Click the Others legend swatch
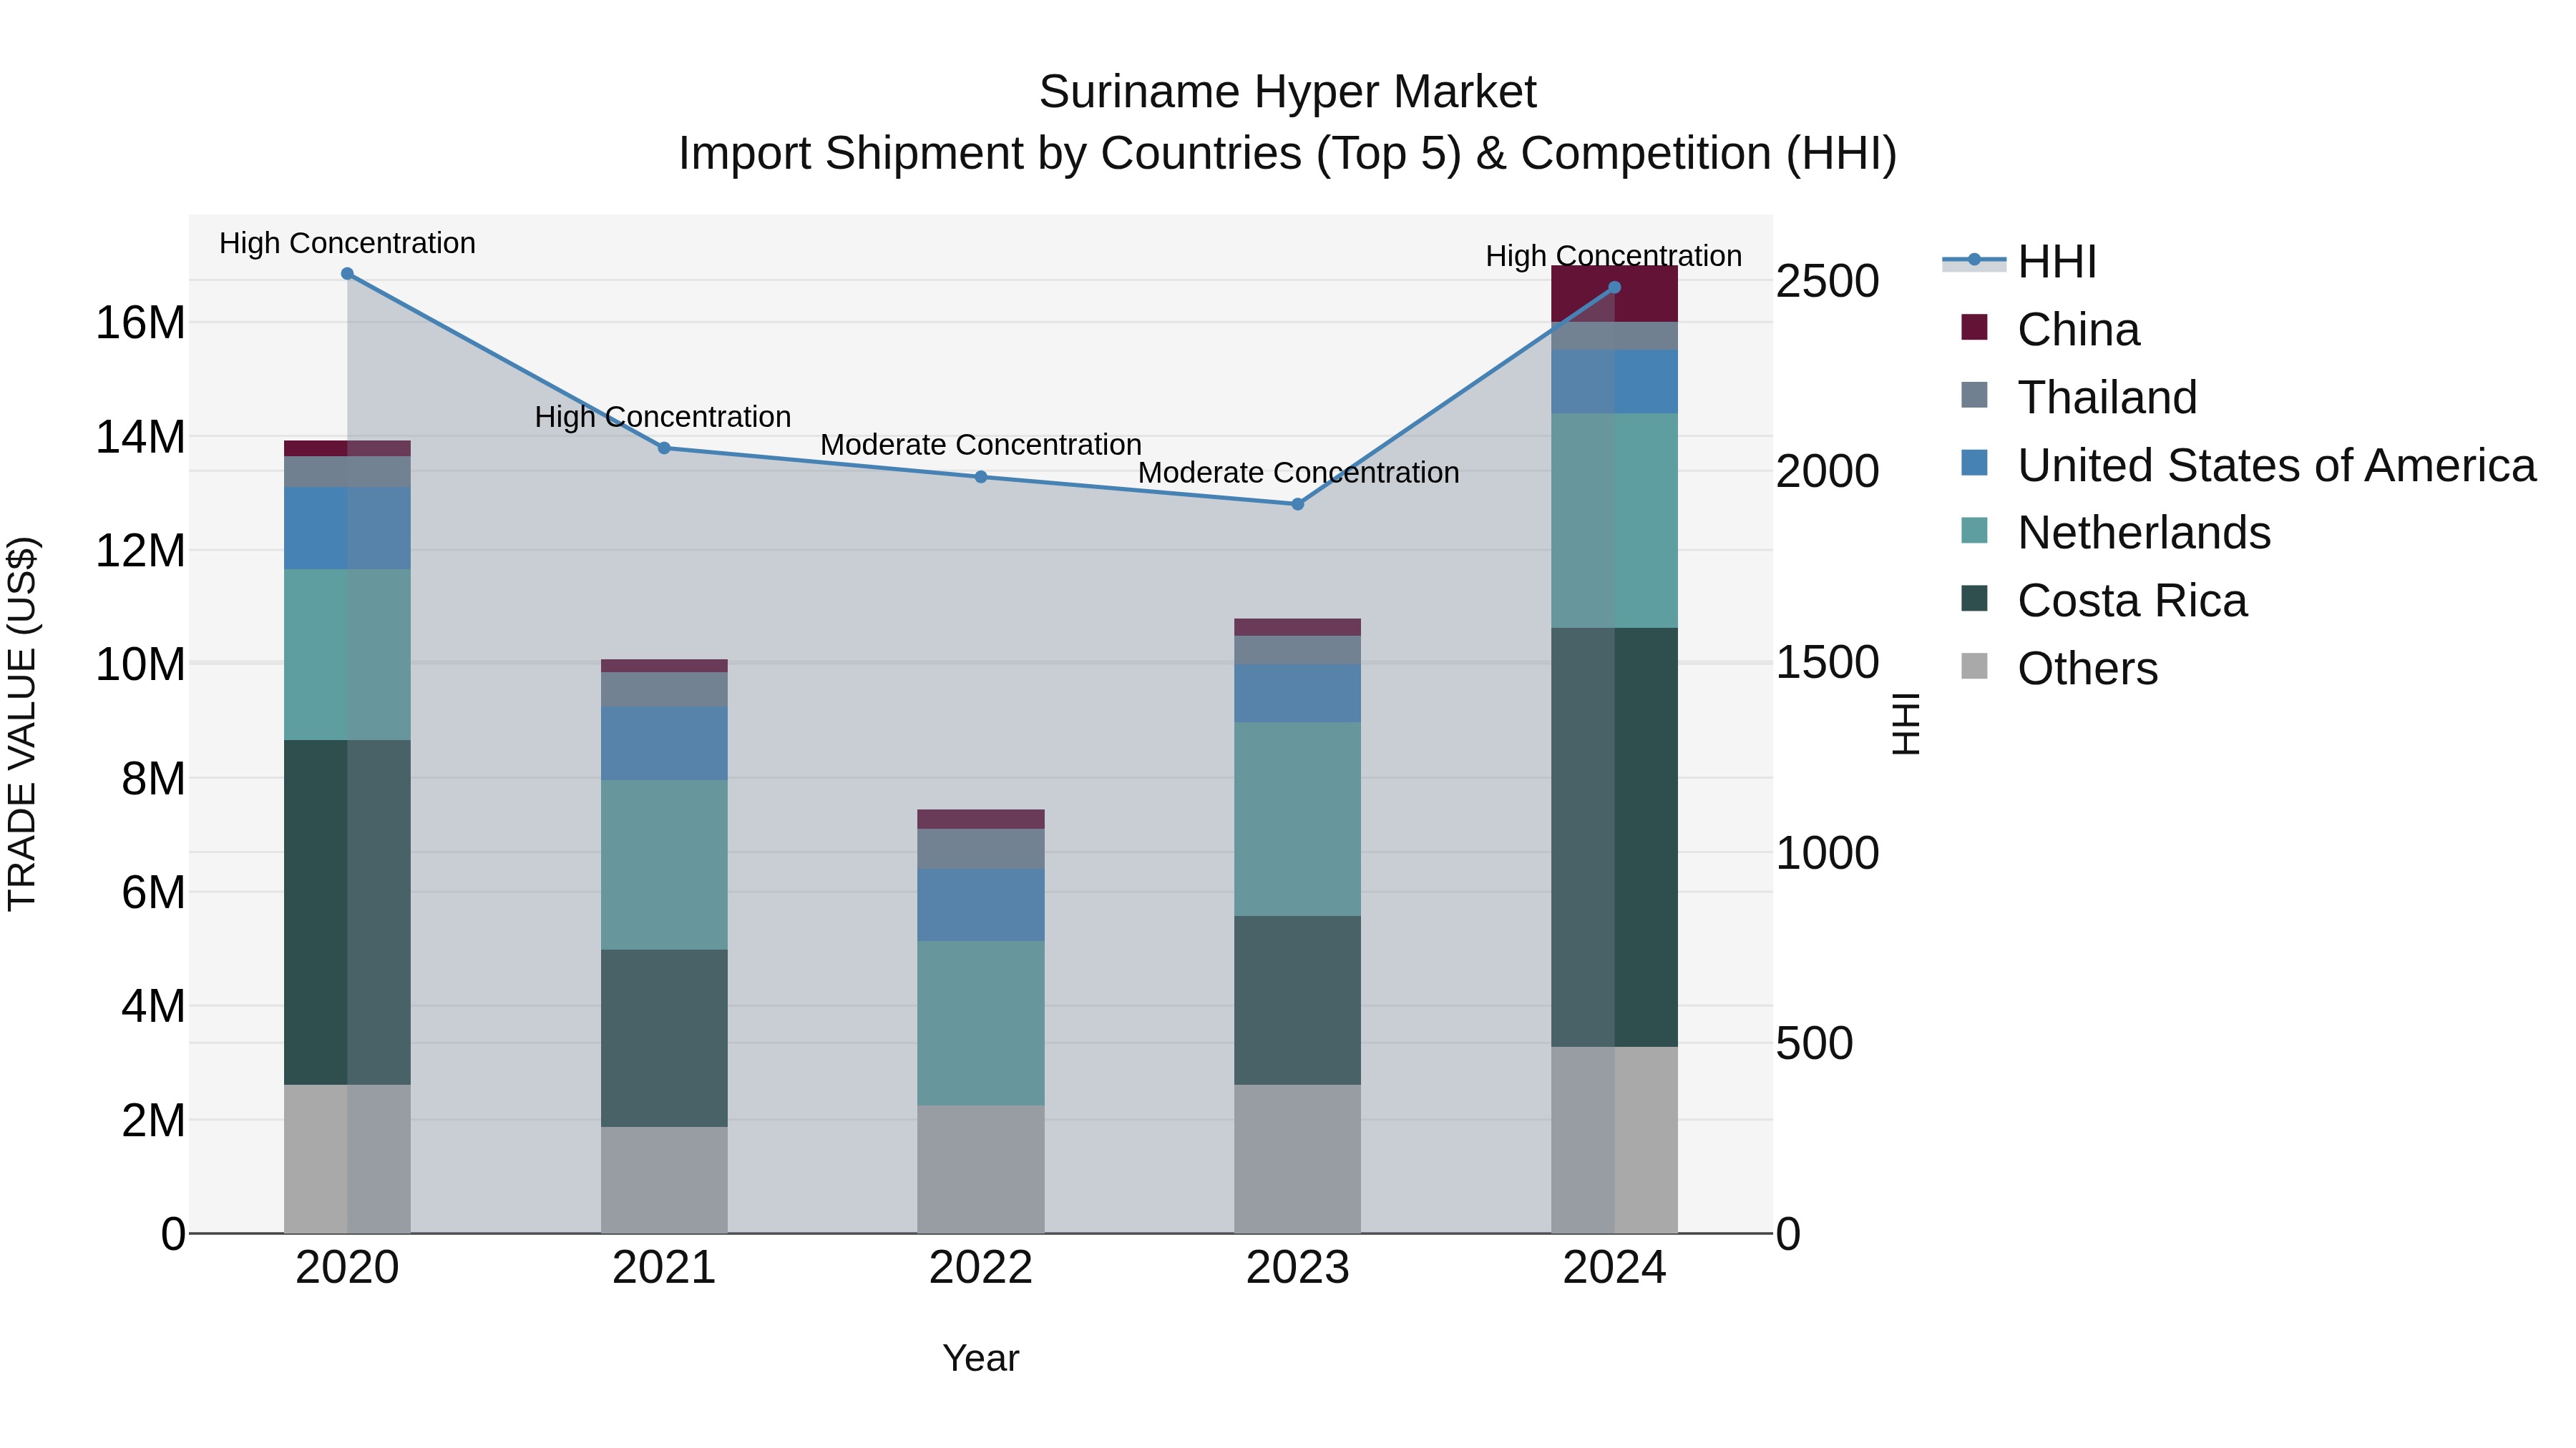Viewport: 2576px width, 1448px height. 1974,666
